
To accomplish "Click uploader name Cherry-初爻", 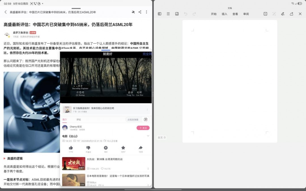I will [76, 127].
